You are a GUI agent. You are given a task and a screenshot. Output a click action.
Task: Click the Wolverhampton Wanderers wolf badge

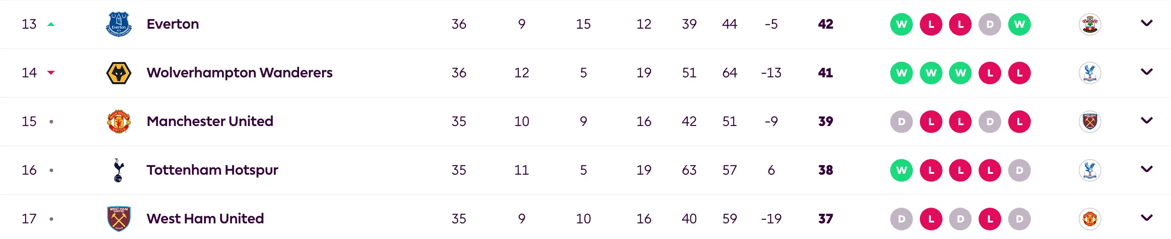tap(119, 73)
